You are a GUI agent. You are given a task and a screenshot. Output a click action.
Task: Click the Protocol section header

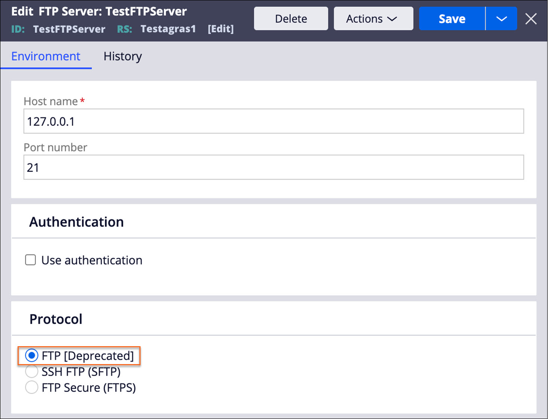[x=56, y=319]
